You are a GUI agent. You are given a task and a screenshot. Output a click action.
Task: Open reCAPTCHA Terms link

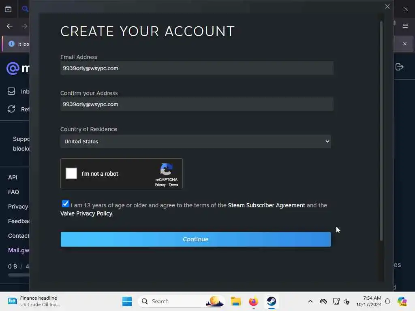point(173,185)
